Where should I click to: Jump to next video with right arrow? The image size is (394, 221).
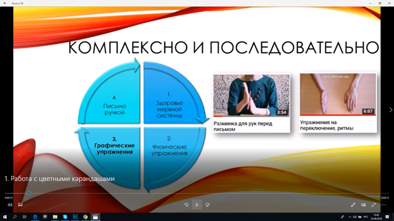(390, 110)
